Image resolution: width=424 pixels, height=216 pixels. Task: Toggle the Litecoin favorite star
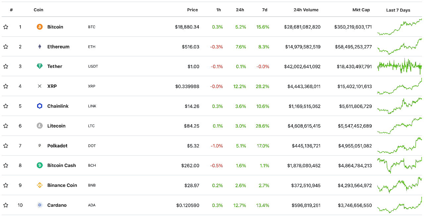[x=6, y=126]
